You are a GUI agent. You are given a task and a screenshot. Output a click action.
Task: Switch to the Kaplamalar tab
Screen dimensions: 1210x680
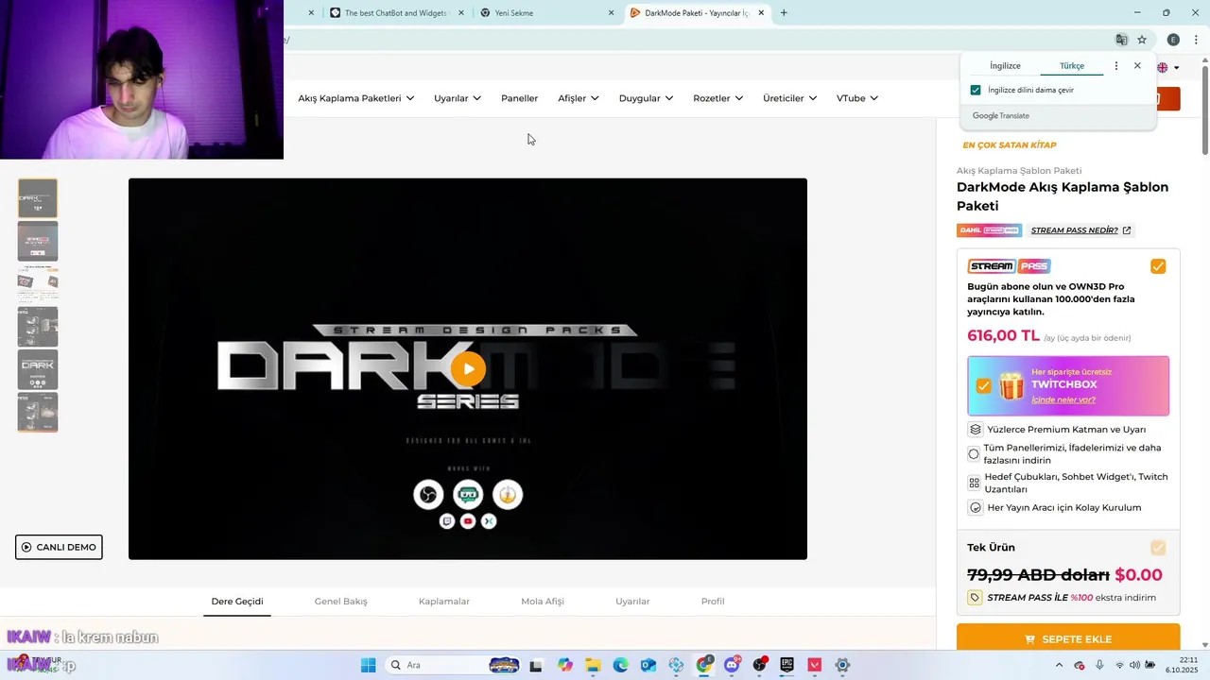(444, 602)
